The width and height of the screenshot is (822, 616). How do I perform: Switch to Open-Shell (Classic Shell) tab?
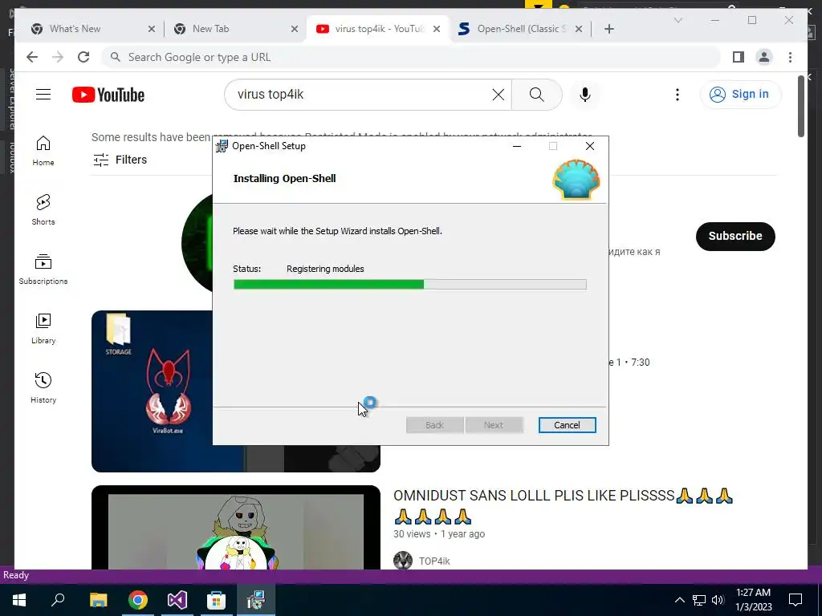(522, 29)
